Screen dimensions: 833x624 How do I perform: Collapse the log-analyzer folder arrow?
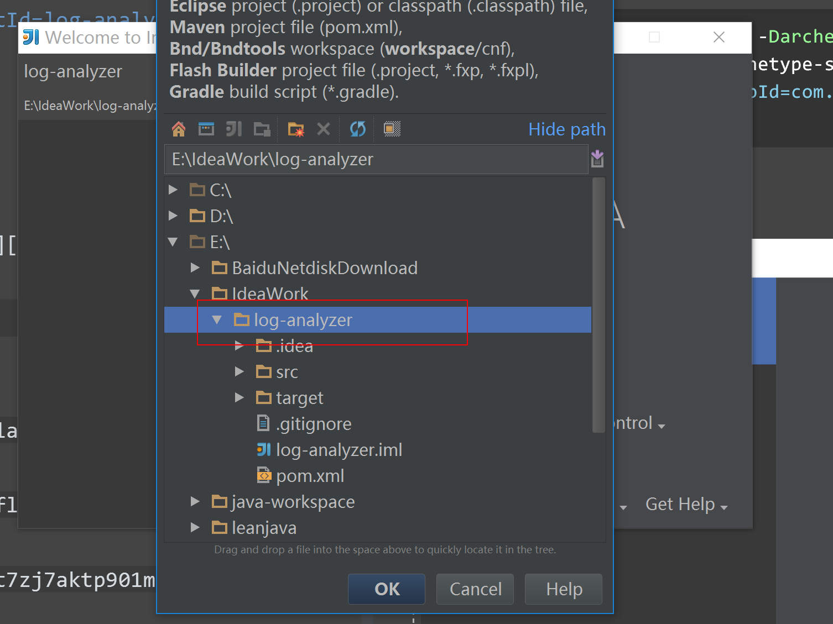(217, 319)
